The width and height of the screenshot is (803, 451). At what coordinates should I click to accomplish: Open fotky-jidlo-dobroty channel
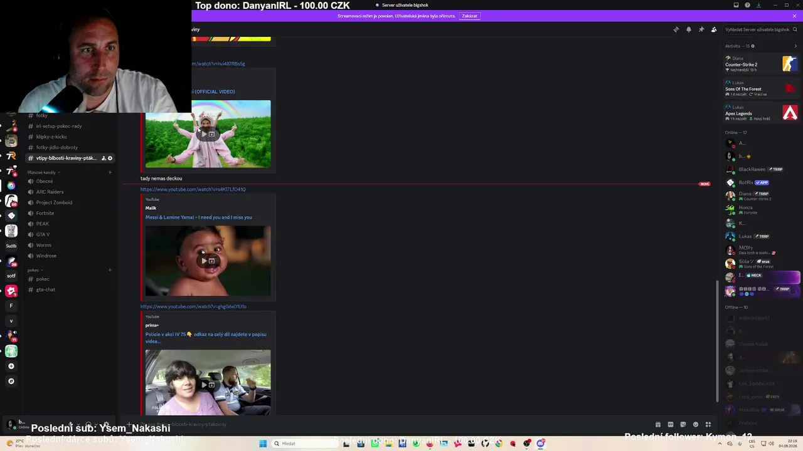point(70,147)
